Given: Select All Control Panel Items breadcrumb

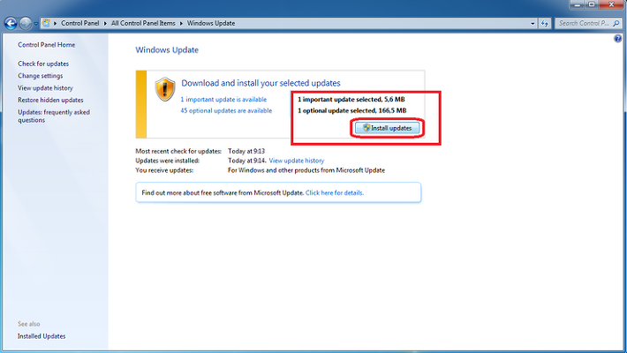Looking at the screenshot, I should click(x=143, y=23).
